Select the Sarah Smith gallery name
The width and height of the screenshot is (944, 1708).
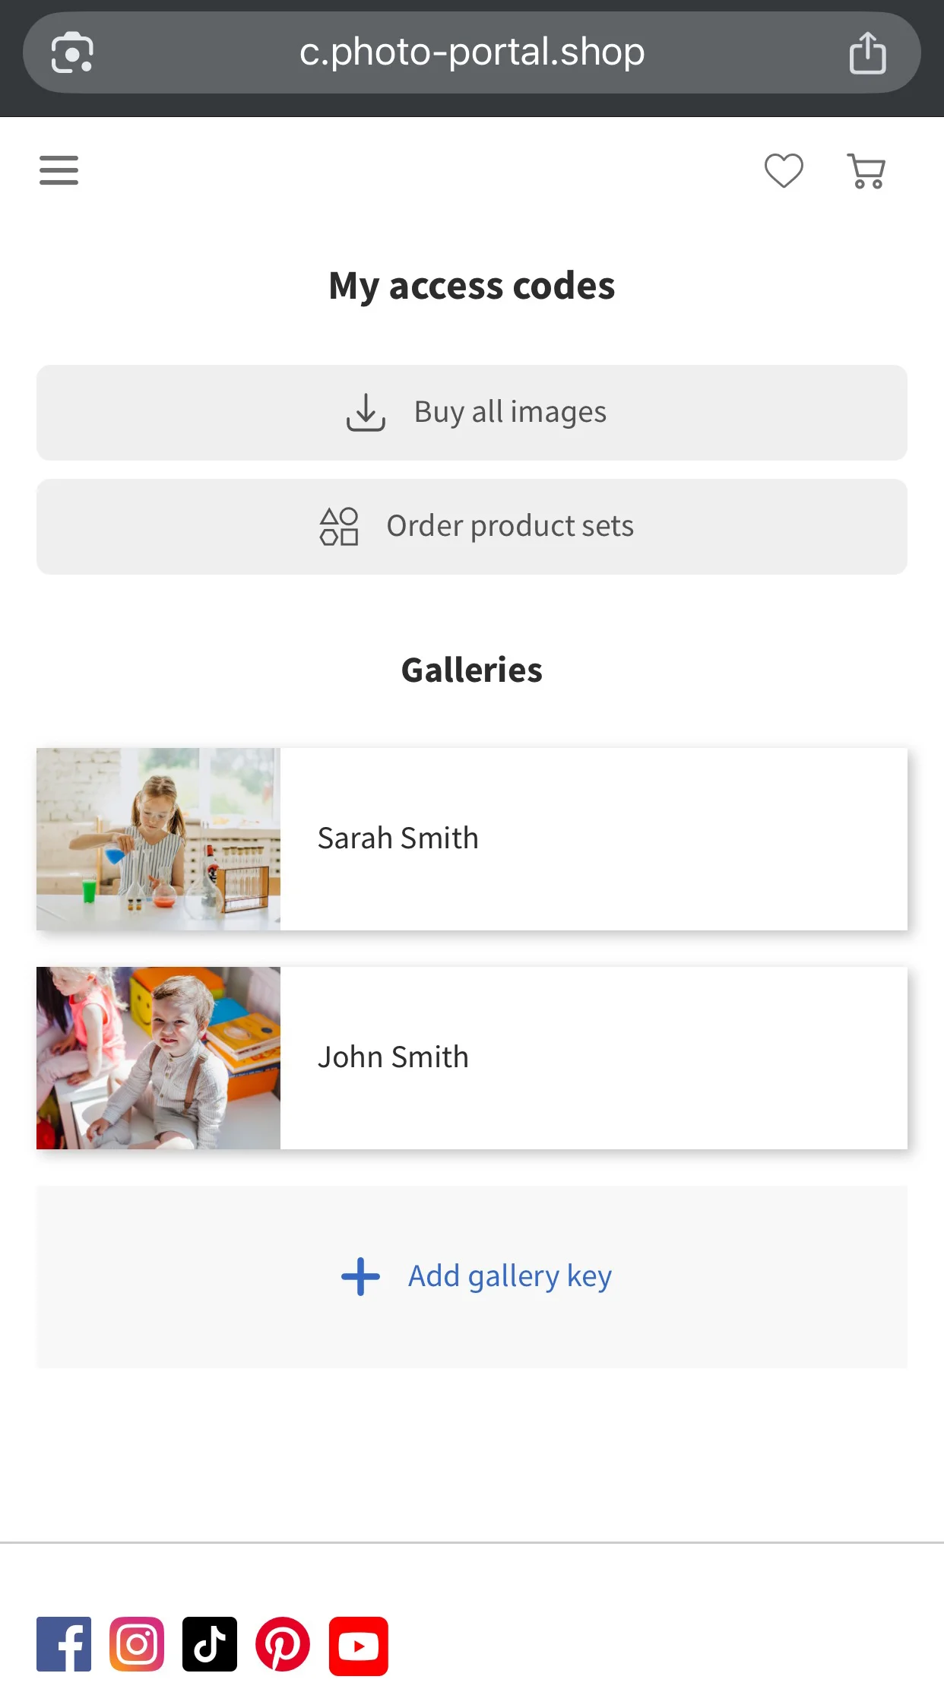(398, 838)
